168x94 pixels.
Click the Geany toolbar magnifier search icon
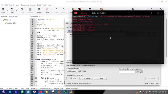pos(133,9)
